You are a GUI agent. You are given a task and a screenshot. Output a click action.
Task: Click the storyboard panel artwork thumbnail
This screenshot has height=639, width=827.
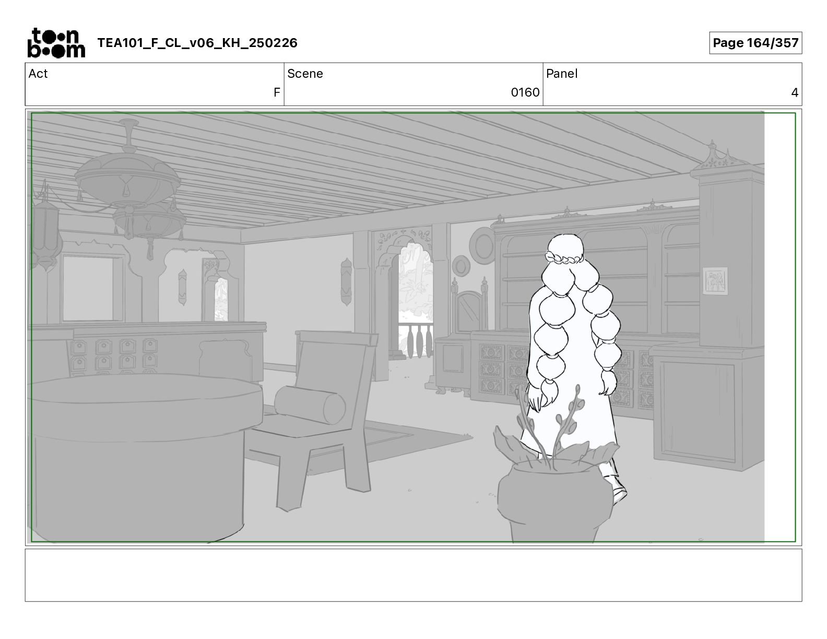tap(413, 327)
